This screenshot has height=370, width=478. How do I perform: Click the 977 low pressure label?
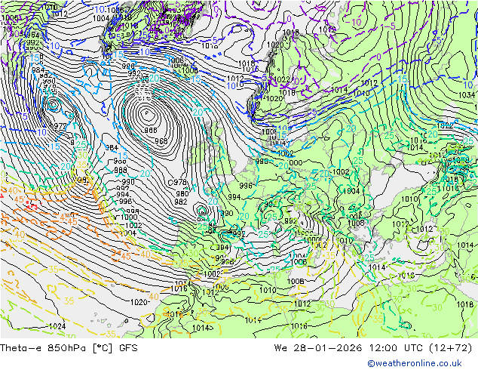[x=60, y=126]
